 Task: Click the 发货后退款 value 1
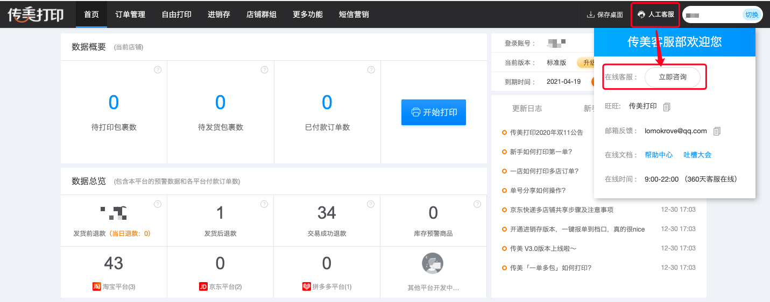(220, 213)
